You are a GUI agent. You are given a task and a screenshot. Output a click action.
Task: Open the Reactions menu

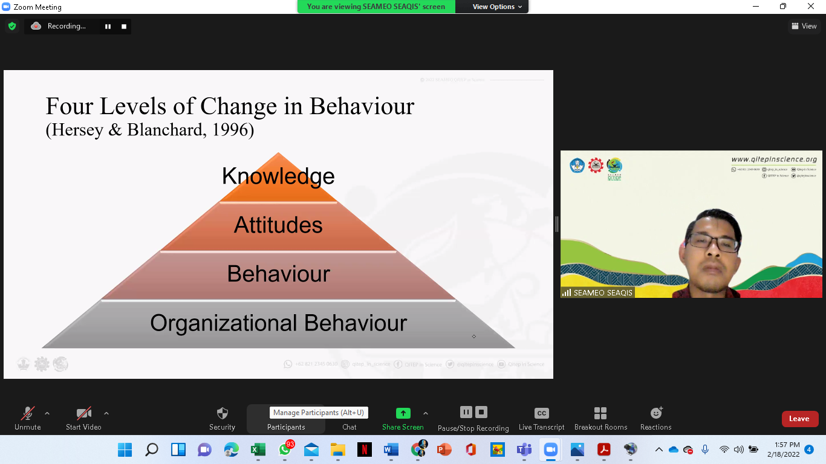coord(655,418)
